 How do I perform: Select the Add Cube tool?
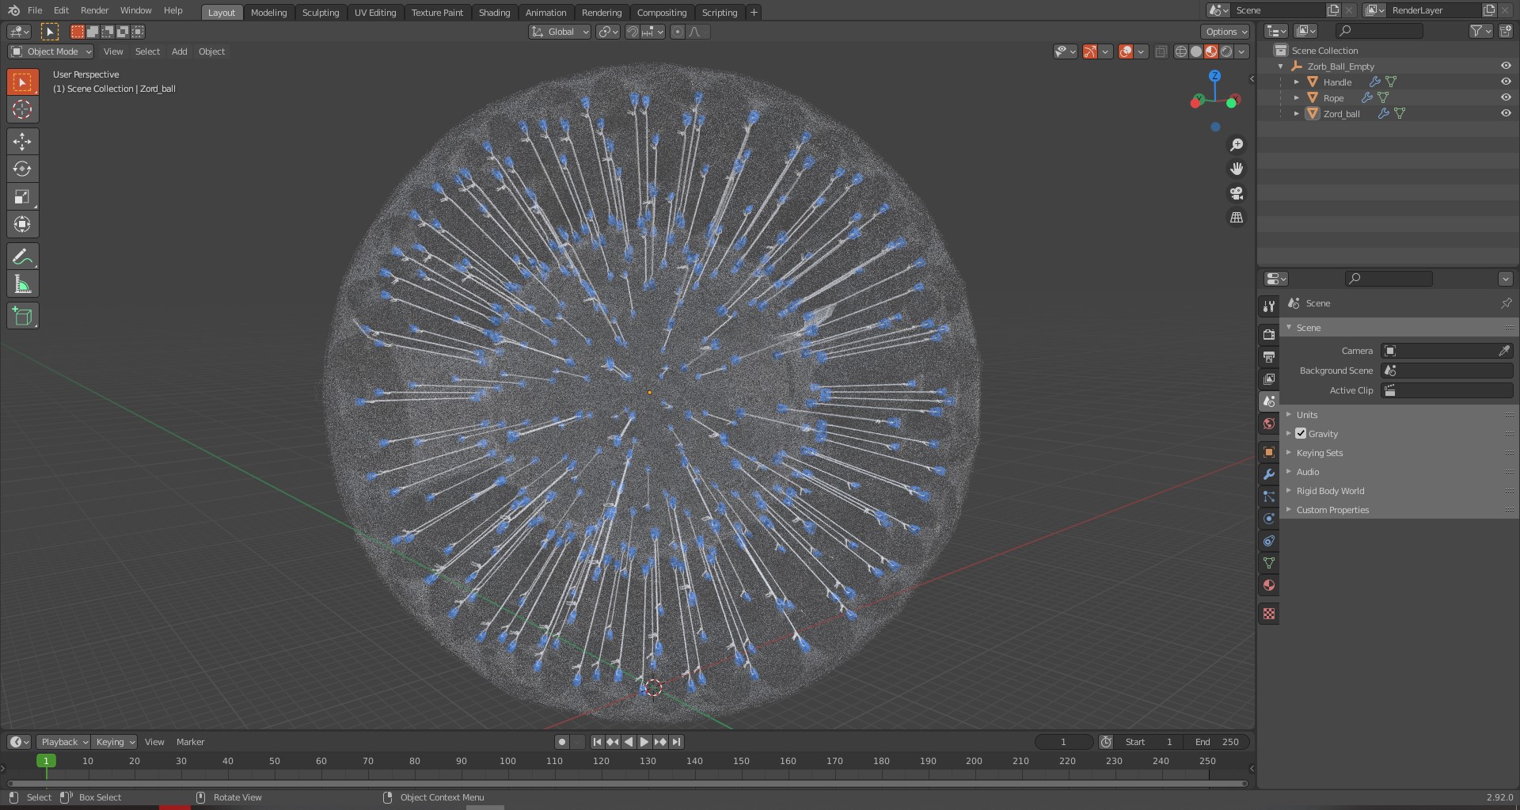click(x=22, y=316)
